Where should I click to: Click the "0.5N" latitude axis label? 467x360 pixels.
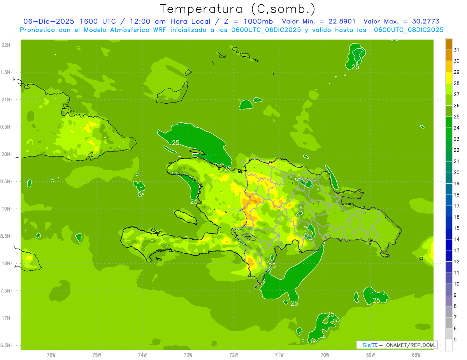(x=6, y=127)
